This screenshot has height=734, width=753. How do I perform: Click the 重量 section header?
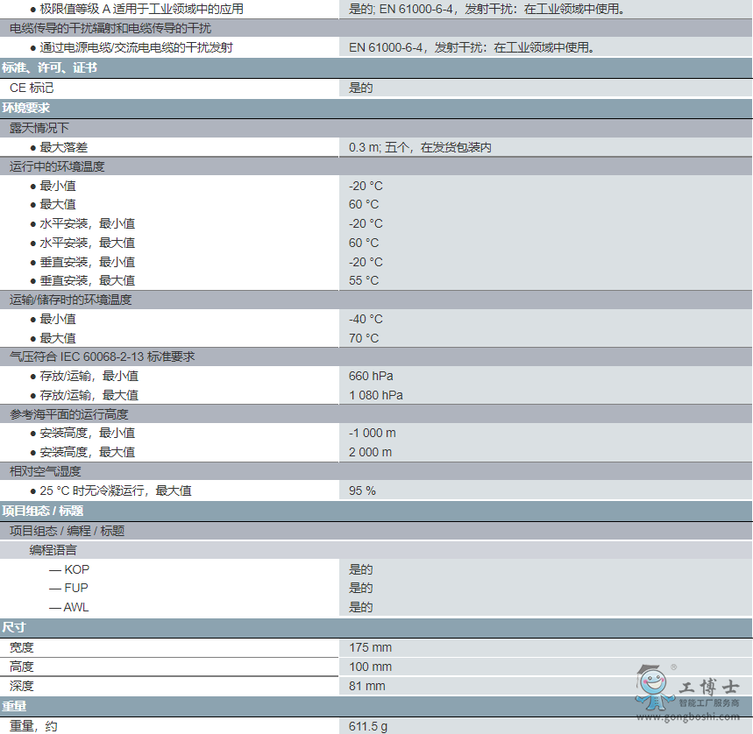[14, 707]
